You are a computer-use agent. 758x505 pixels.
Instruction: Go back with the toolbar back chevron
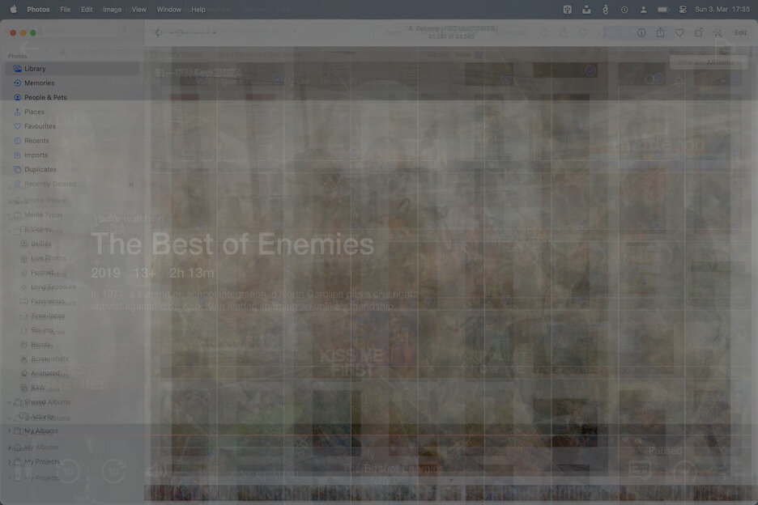tap(158, 33)
